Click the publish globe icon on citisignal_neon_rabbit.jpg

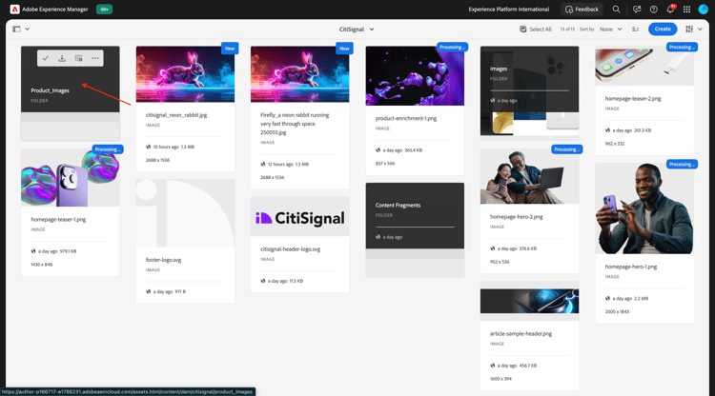(x=148, y=147)
